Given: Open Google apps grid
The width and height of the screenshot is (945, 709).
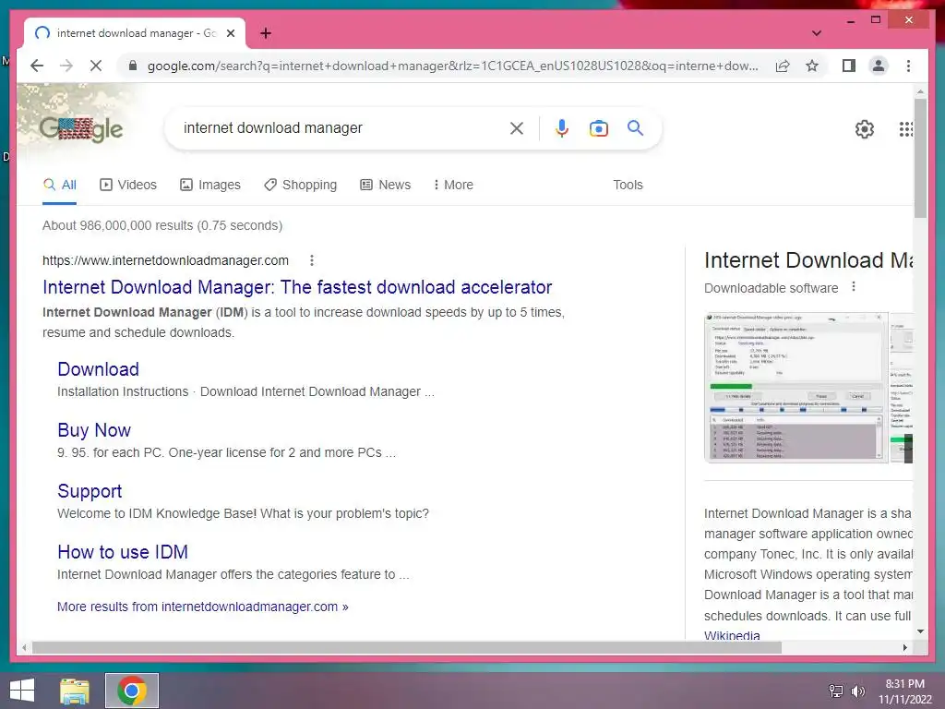Looking at the screenshot, I should tap(905, 128).
